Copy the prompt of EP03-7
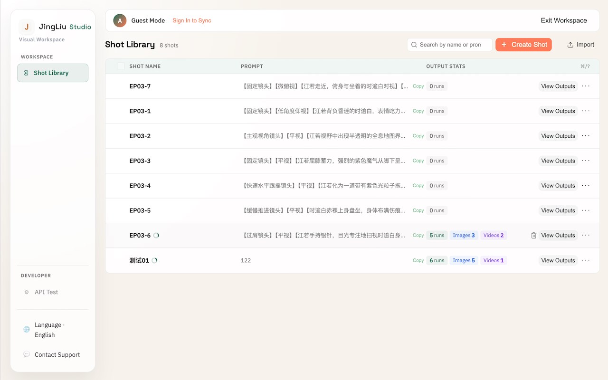The height and width of the screenshot is (380, 608). tap(418, 86)
